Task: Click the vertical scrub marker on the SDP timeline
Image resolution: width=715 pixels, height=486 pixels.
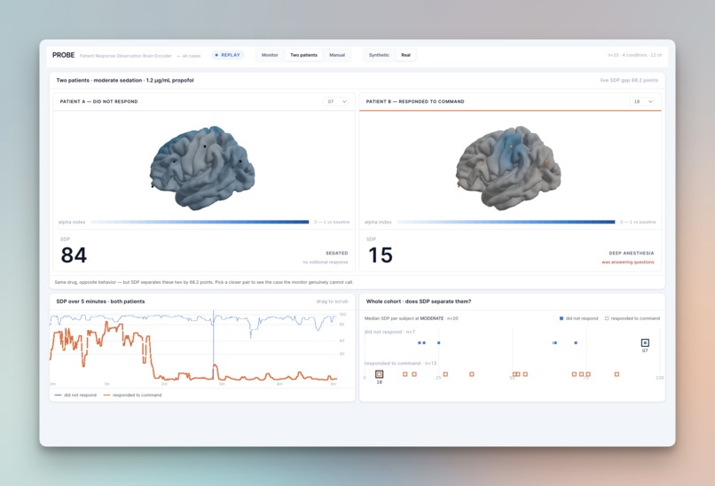Action: tap(214, 347)
